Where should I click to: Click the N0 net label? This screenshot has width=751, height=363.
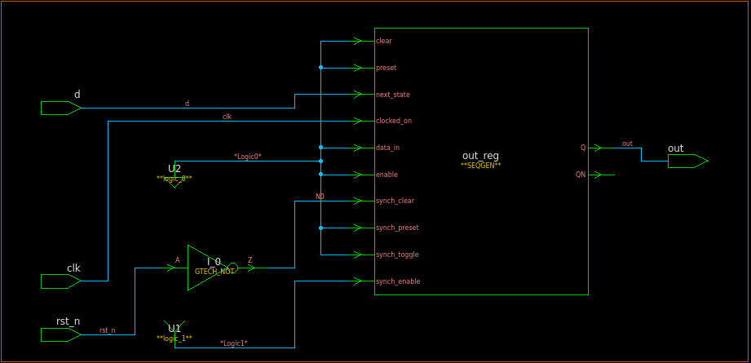[320, 197]
